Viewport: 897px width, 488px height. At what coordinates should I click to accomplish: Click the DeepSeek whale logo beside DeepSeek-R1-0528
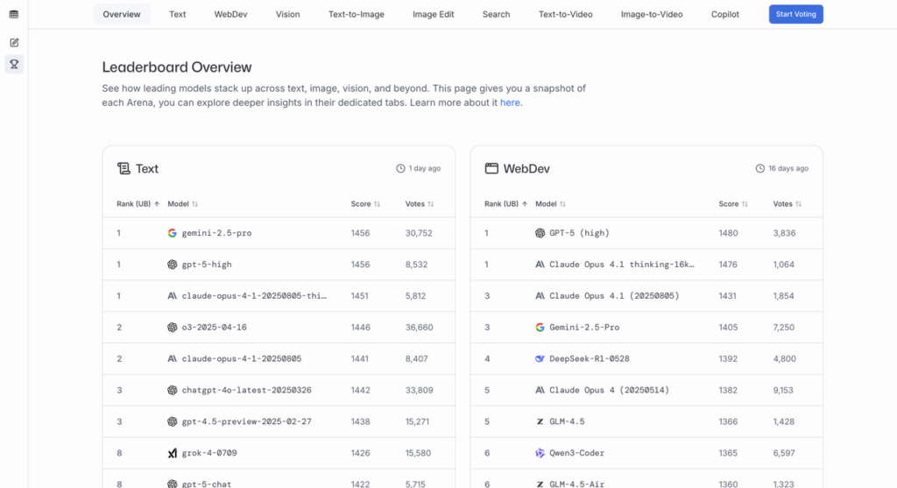pos(540,358)
